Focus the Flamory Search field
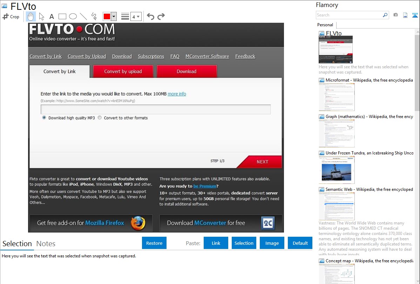Screen dimensions: 420x284 (349, 15)
